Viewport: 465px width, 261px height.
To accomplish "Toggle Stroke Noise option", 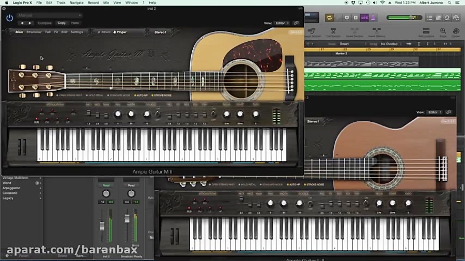I will [161, 95].
